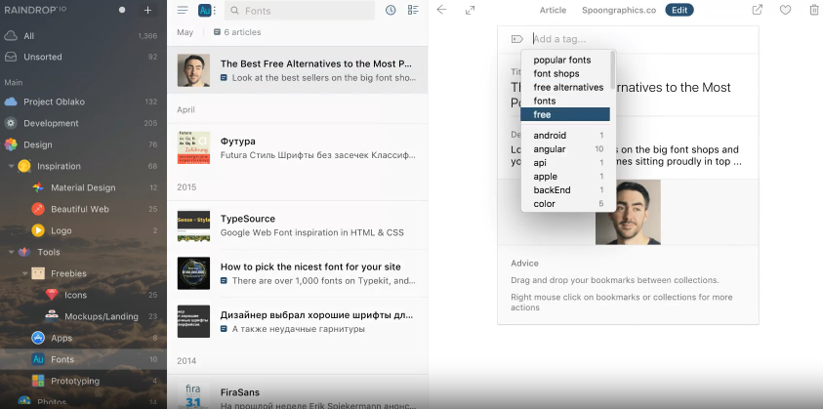The image size is (823, 409).
Task: Select the Photos collection
Action: pyautogui.click(x=83, y=402)
